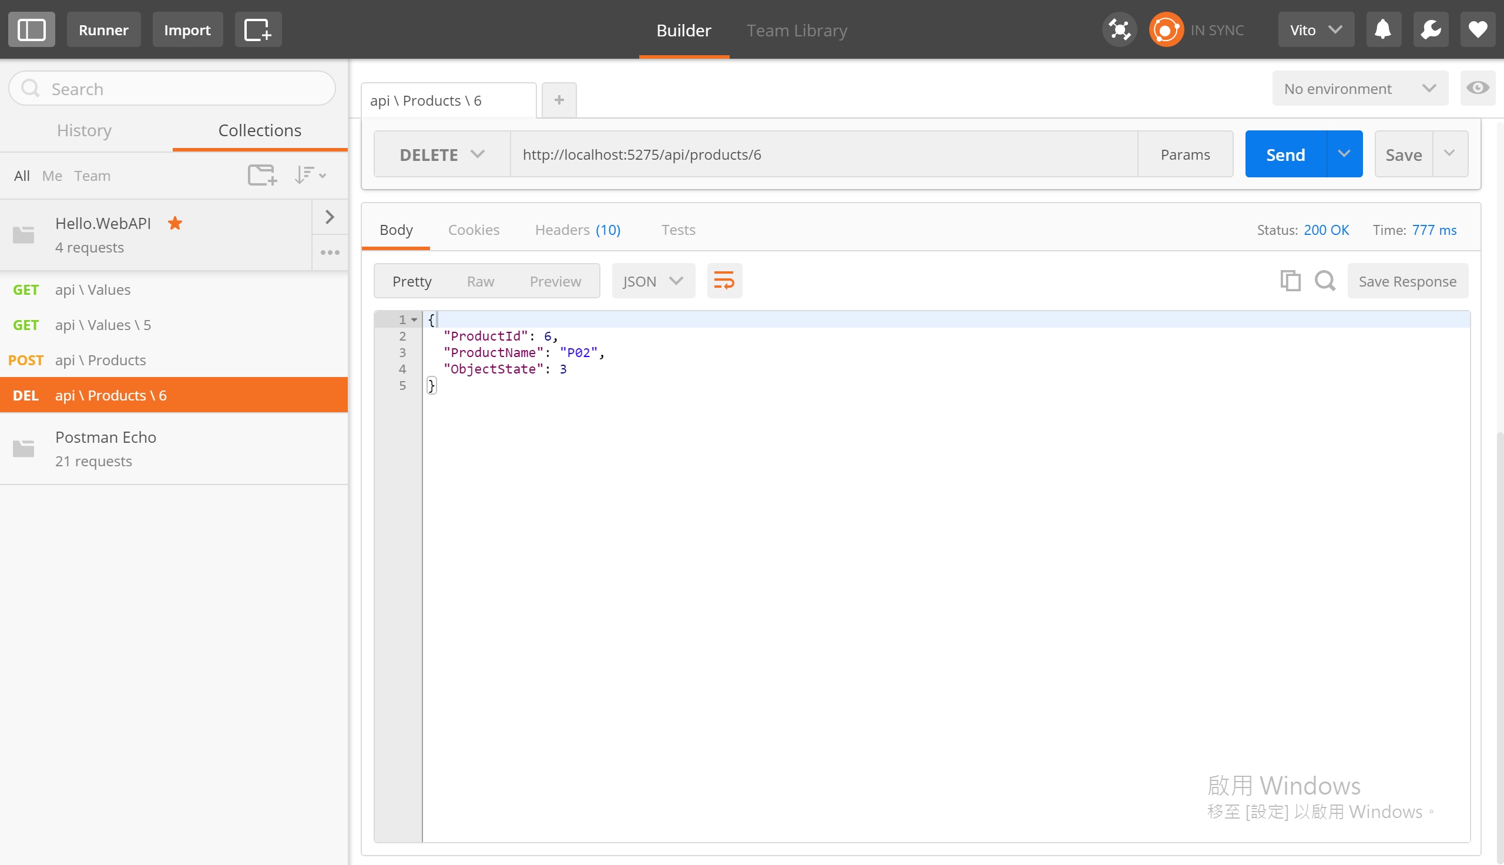Filter collections by Team
1504x865 pixels.
click(92, 176)
